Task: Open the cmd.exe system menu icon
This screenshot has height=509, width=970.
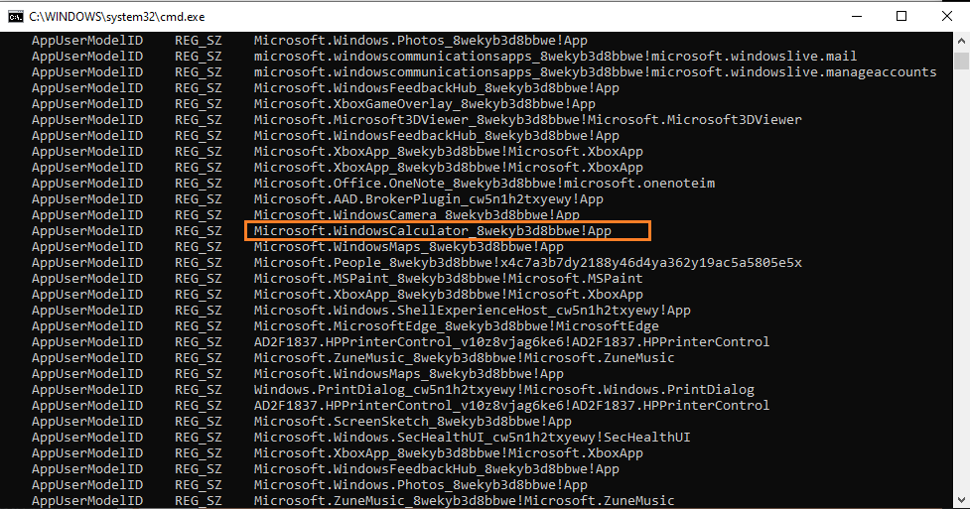Action: [16, 17]
